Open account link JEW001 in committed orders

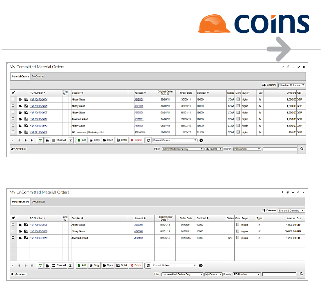point(139,119)
